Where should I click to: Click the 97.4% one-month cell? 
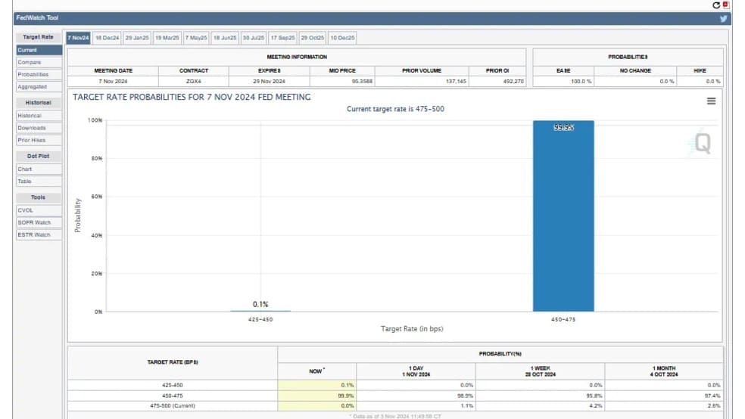coord(664,396)
